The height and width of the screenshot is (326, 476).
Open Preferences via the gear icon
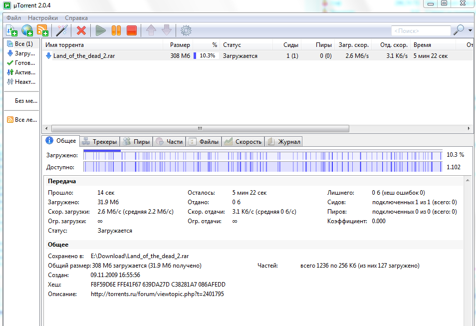(x=186, y=30)
